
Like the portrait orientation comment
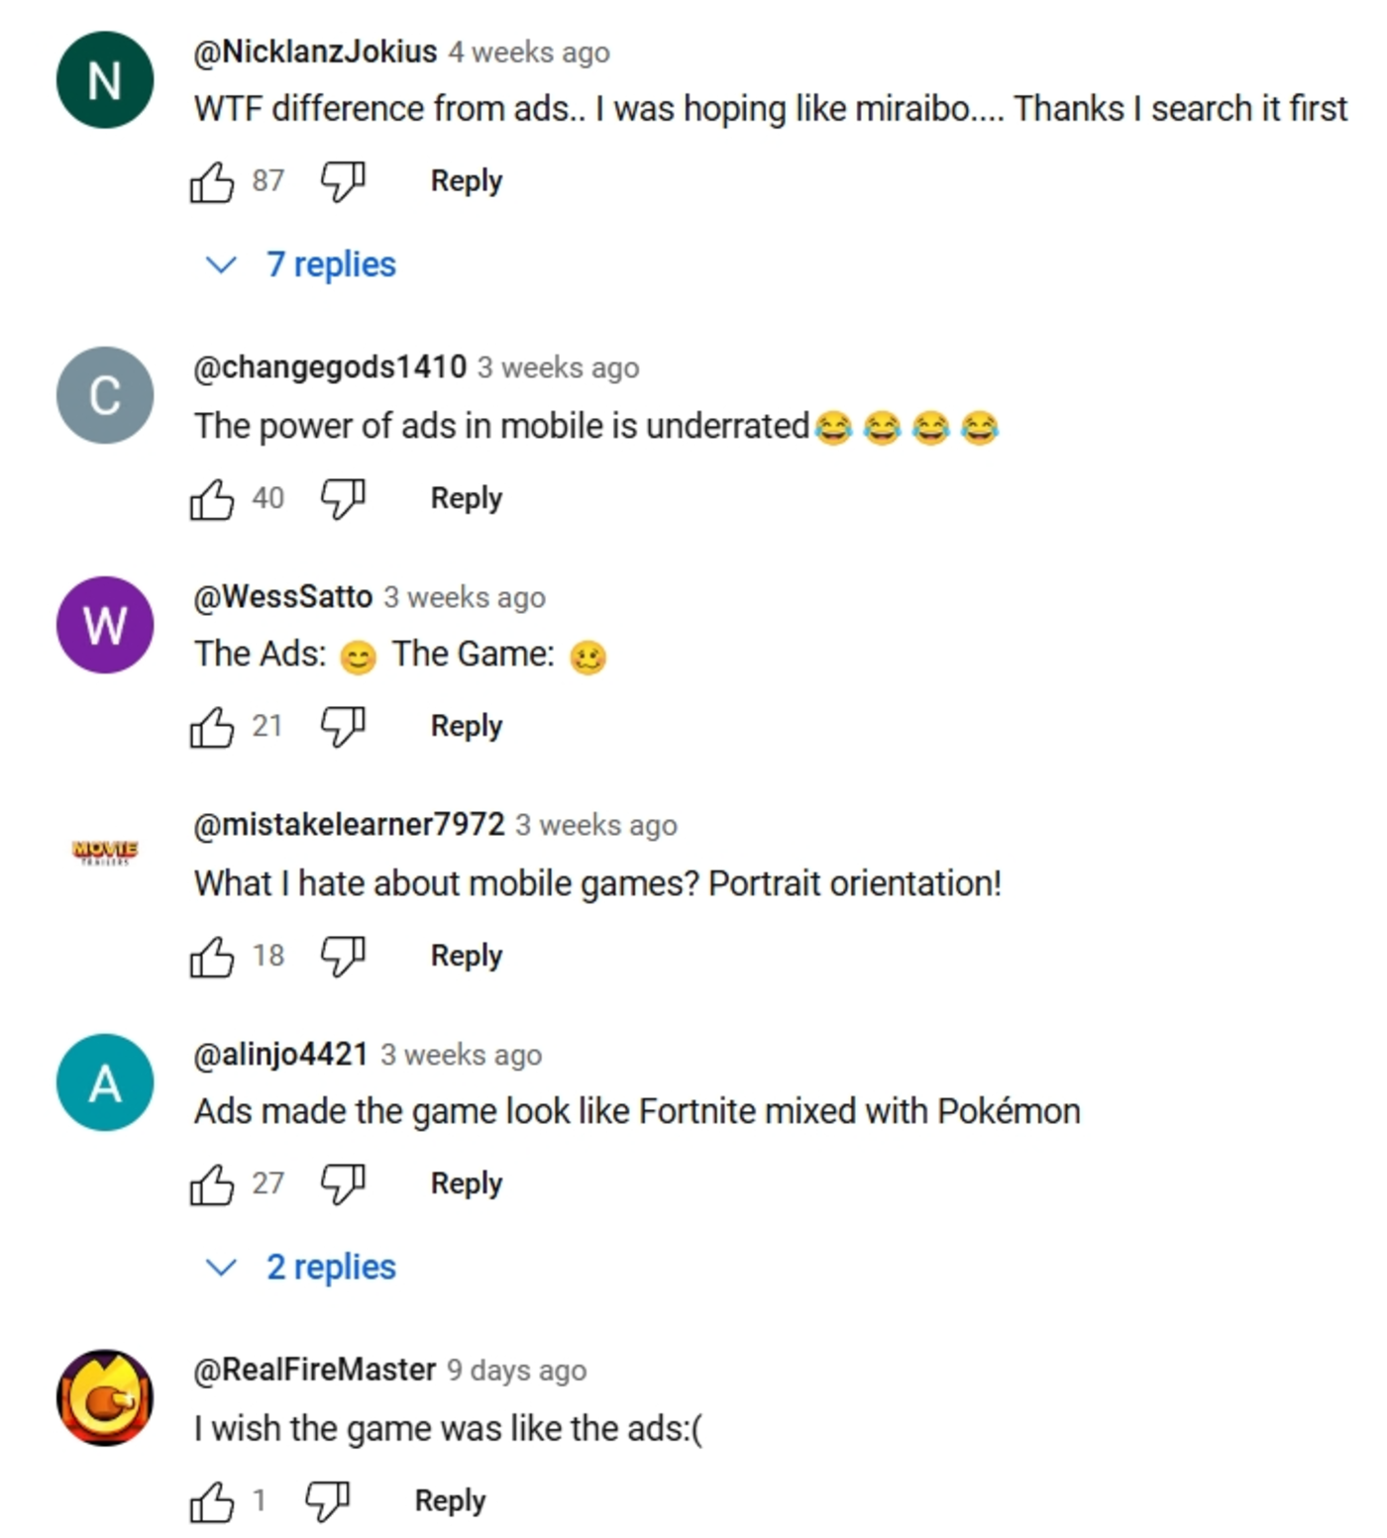[x=211, y=956]
